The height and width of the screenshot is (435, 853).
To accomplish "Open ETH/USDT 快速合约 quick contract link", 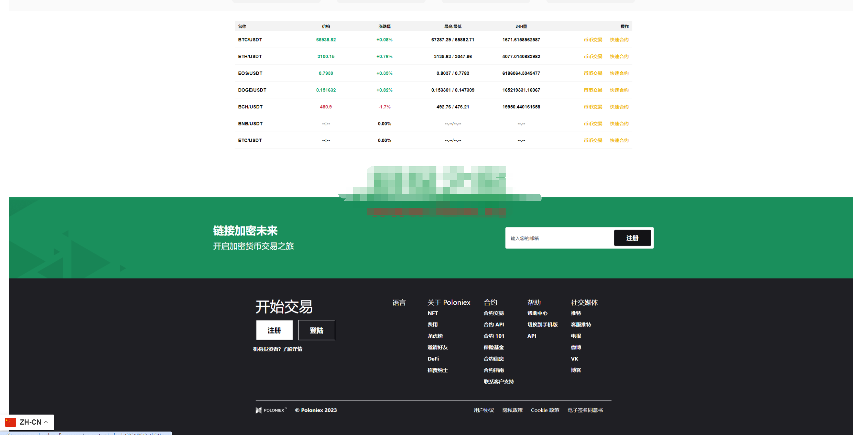I will 619,56.
